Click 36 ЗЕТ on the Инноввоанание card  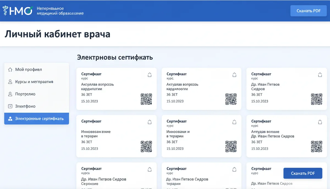87,142
